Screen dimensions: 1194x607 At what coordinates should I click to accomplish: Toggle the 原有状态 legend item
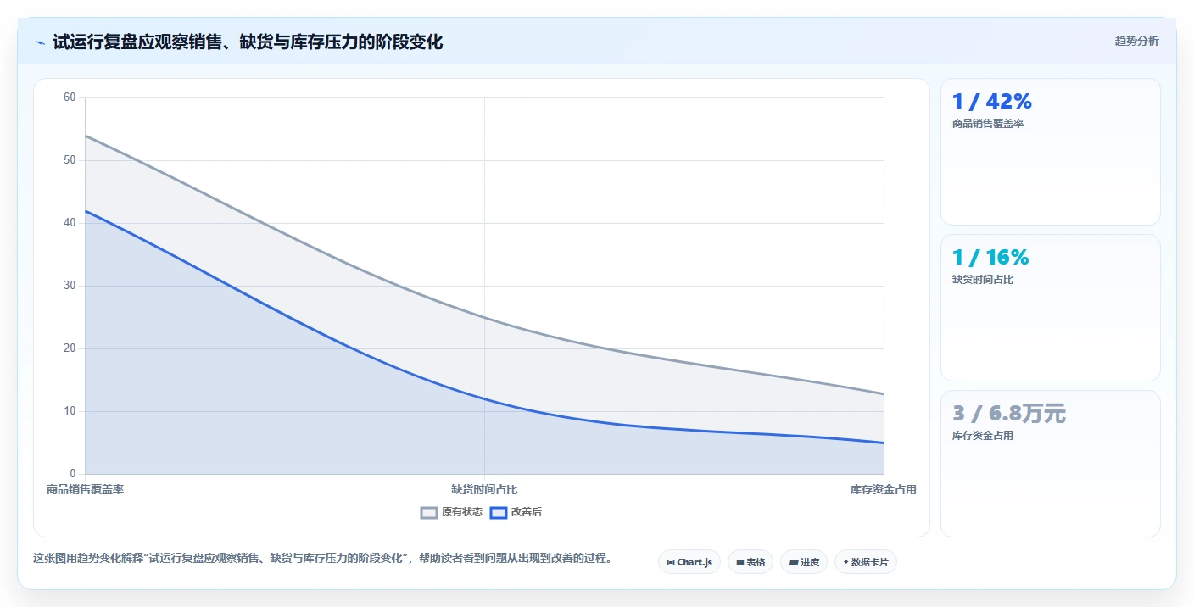[451, 512]
